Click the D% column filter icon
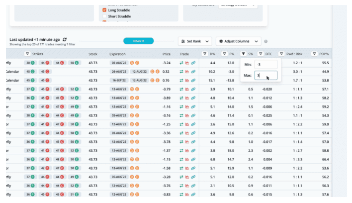 tap(204, 54)
